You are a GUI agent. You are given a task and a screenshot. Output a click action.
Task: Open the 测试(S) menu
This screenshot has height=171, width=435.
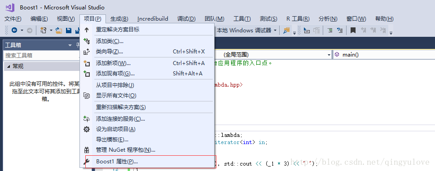point(268,19)
